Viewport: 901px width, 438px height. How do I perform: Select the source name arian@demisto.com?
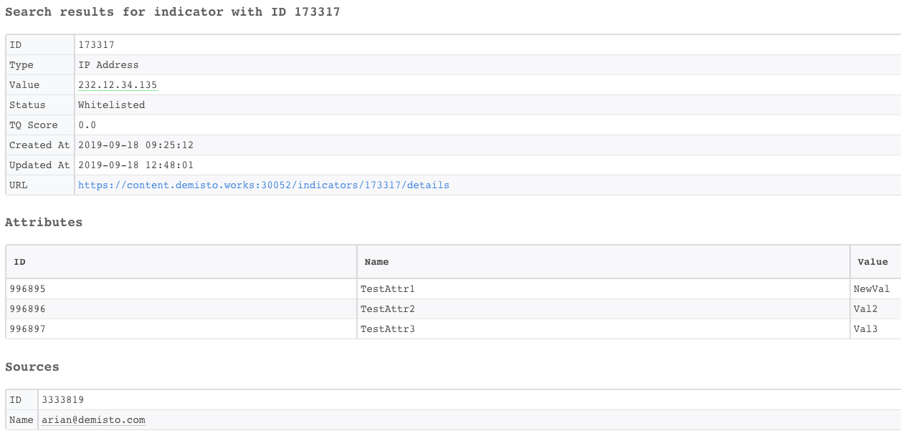click(x=93, y=419)
